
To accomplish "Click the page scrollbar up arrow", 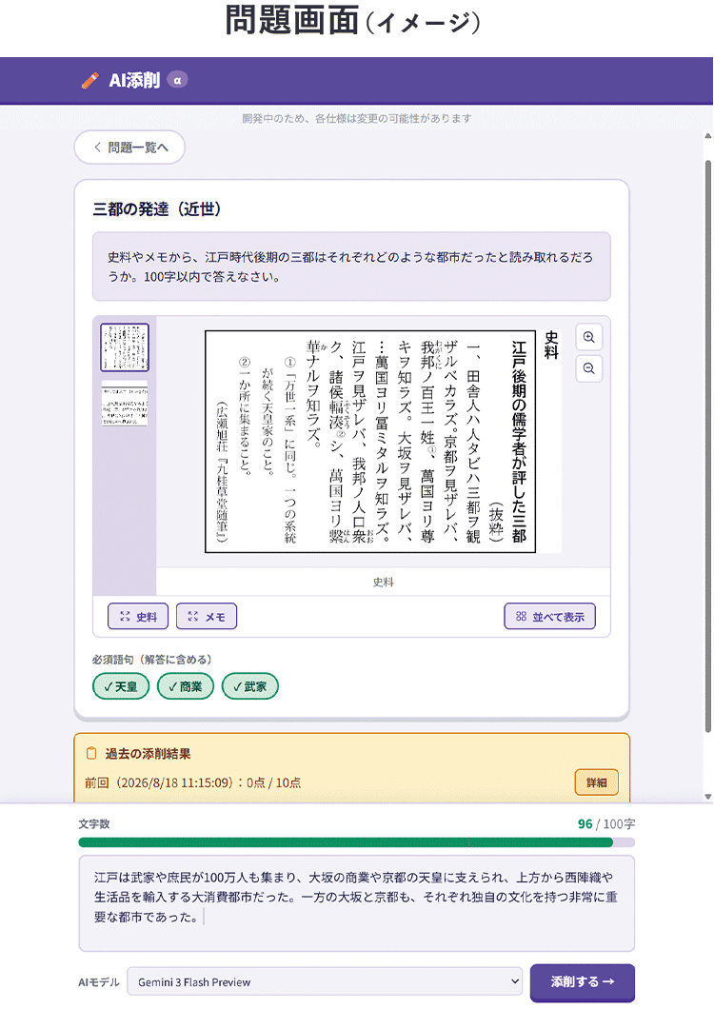I will coord(707,136).
